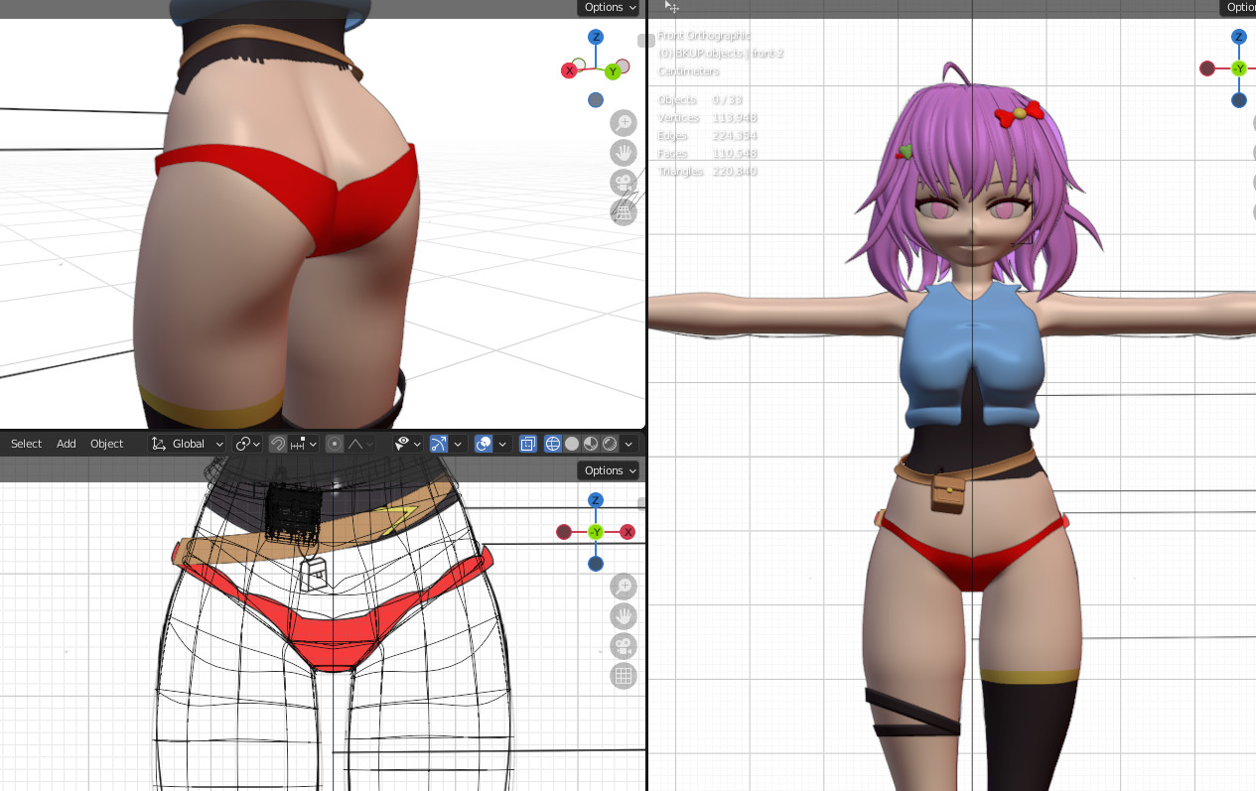
Task: Switch to wireframe viewport shading
Action: coord(553,444)
